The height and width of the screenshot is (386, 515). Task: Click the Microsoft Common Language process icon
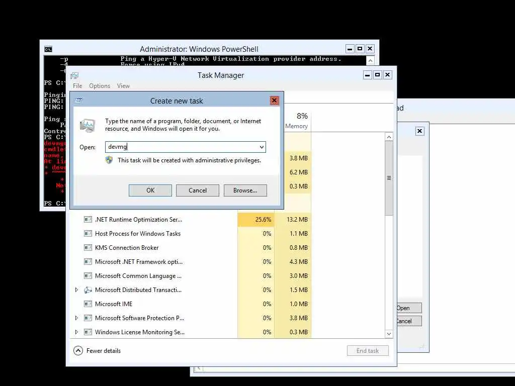88,276
